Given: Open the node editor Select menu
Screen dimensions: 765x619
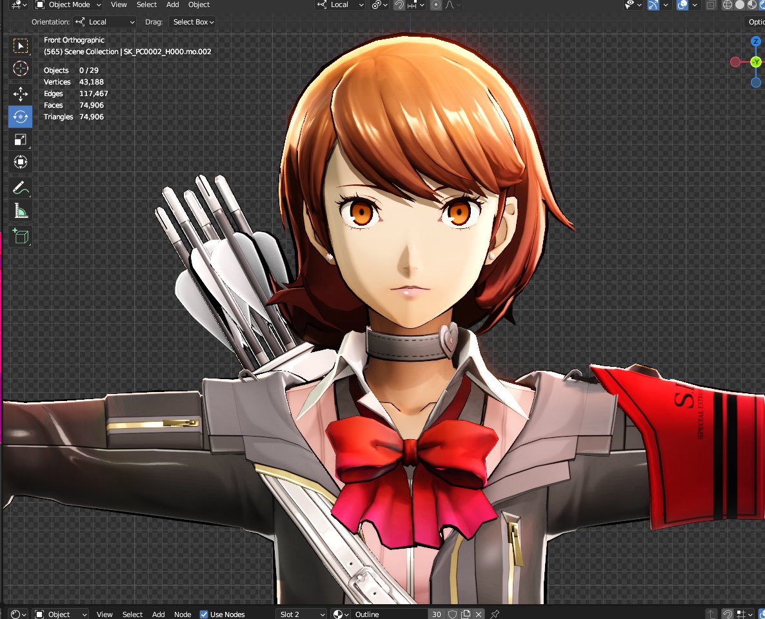Looking at the screenshot, I should tap(132, 614).
